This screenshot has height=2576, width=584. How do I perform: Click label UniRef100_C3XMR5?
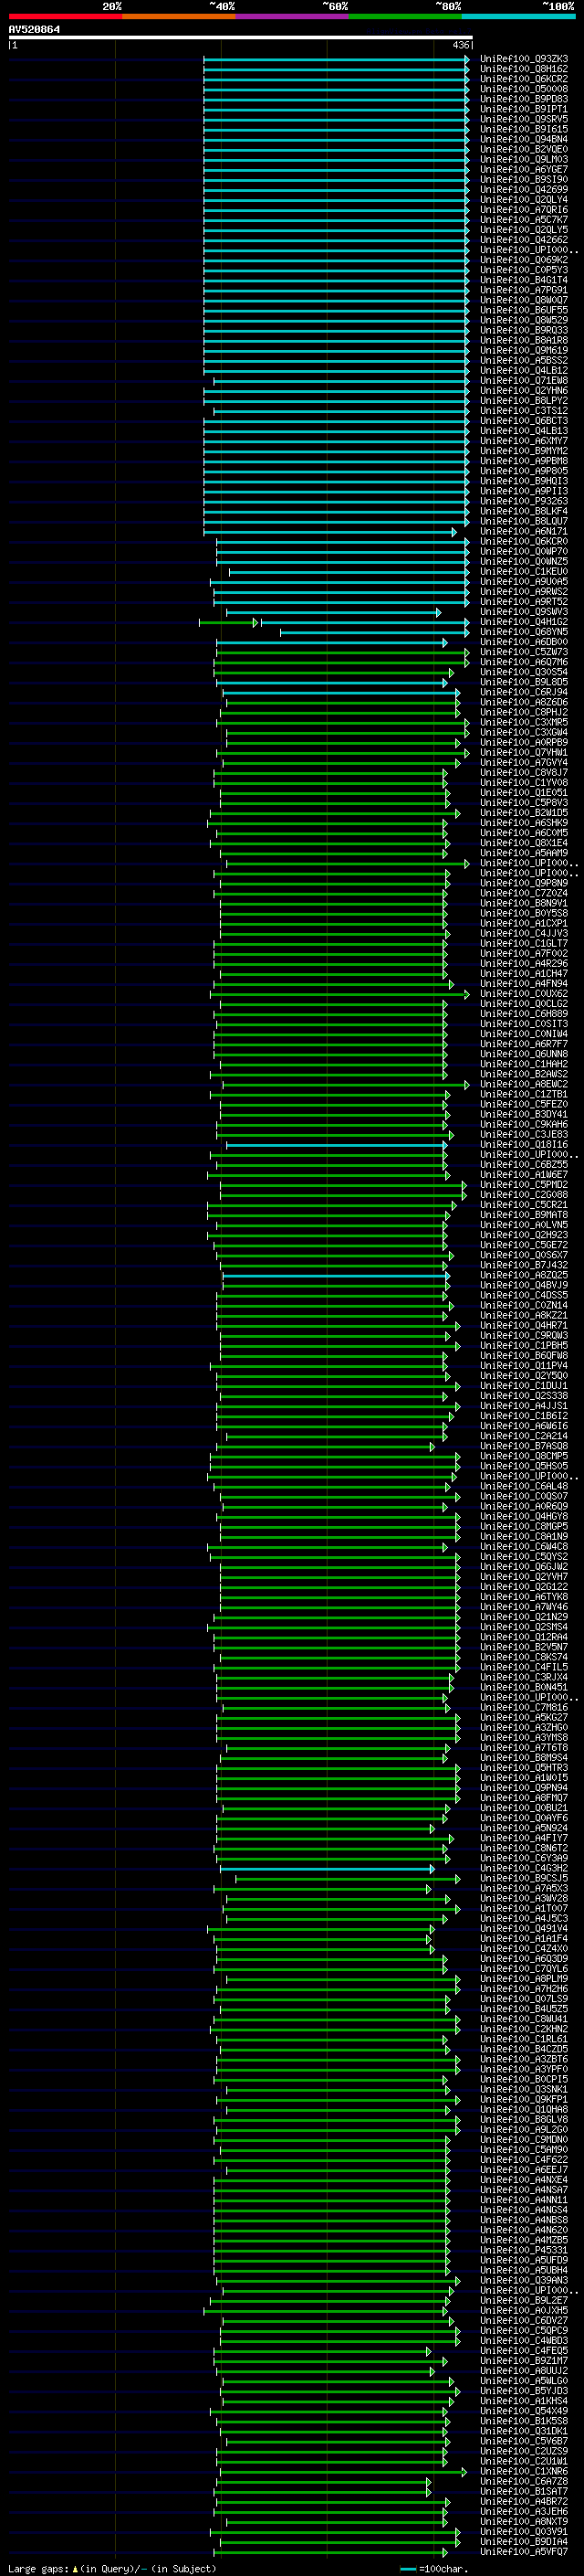tap(524, 722)
